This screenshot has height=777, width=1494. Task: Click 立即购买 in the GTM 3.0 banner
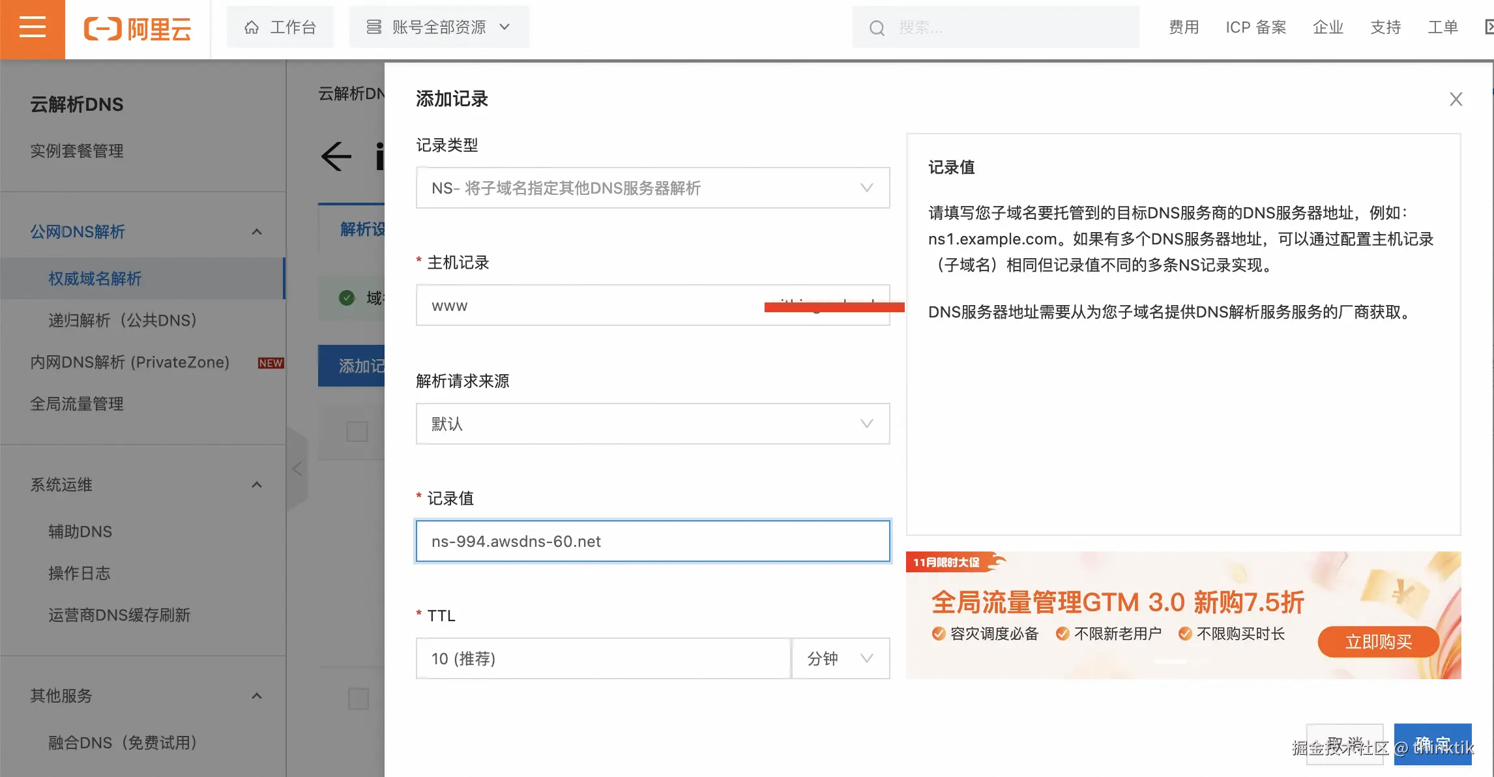(x=1378, y=642)
